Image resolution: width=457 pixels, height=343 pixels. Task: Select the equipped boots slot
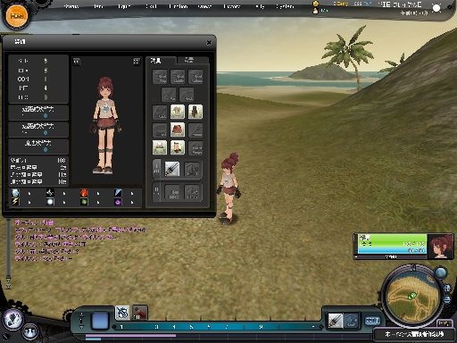[178, 147]
